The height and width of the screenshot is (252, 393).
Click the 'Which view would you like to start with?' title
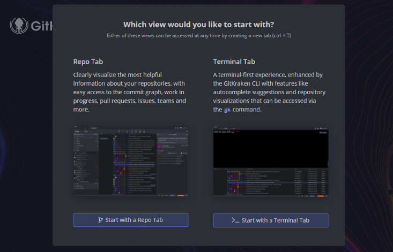(x=198, y=25)
